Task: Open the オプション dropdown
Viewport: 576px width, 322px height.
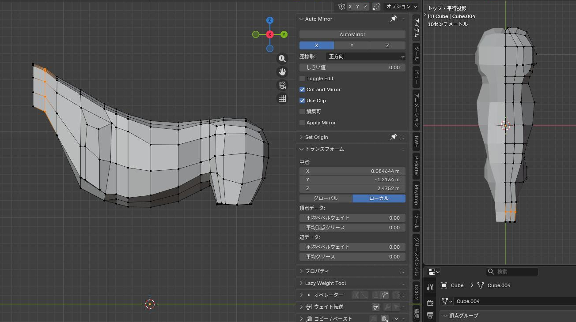Action: [x=400, y=7]
